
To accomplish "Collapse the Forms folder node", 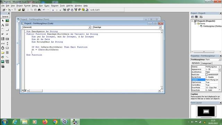I will (x=195, y=24).
